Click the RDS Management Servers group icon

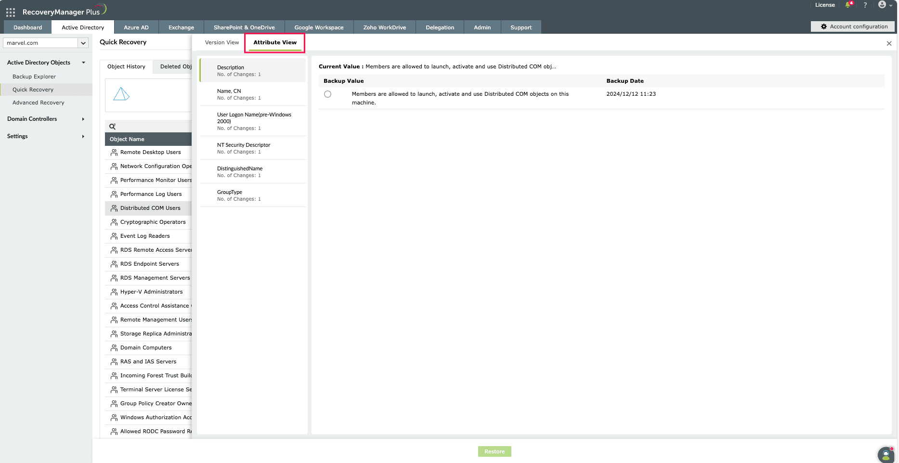click(114, 278)
